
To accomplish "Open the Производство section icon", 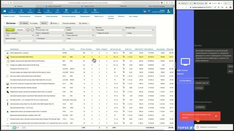I will click(x=76, y=11).
